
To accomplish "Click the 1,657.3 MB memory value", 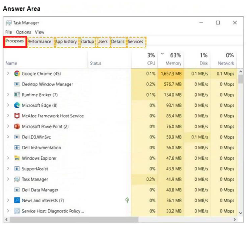I will point(171,74).
